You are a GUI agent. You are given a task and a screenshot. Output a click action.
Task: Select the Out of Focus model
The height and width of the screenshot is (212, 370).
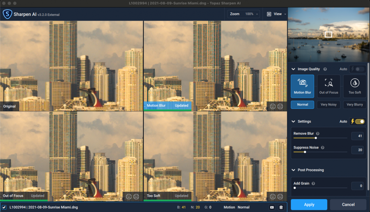tap(329, 86)
